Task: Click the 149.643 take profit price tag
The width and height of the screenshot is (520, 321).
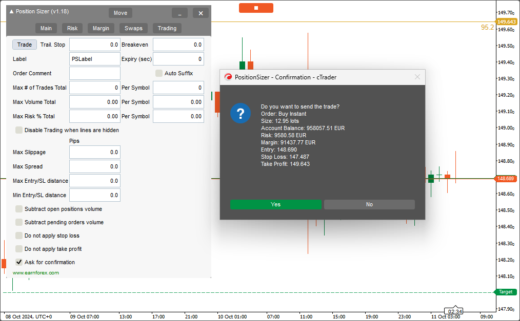Action: [x=506, y=22]
